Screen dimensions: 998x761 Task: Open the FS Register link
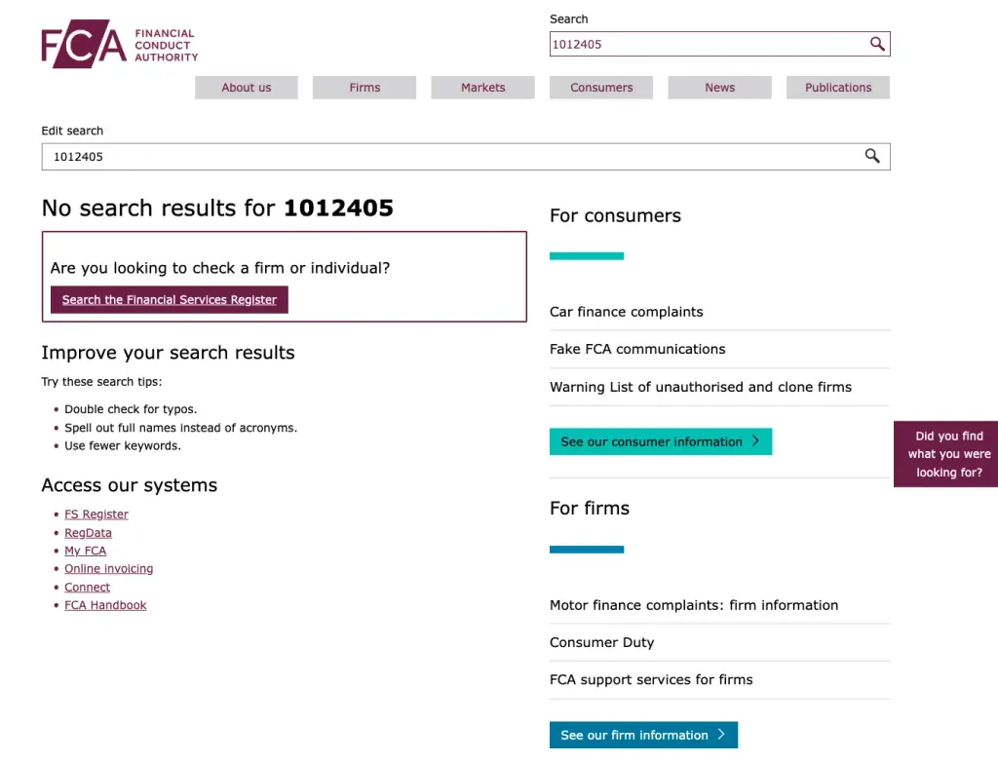(96, 514)
